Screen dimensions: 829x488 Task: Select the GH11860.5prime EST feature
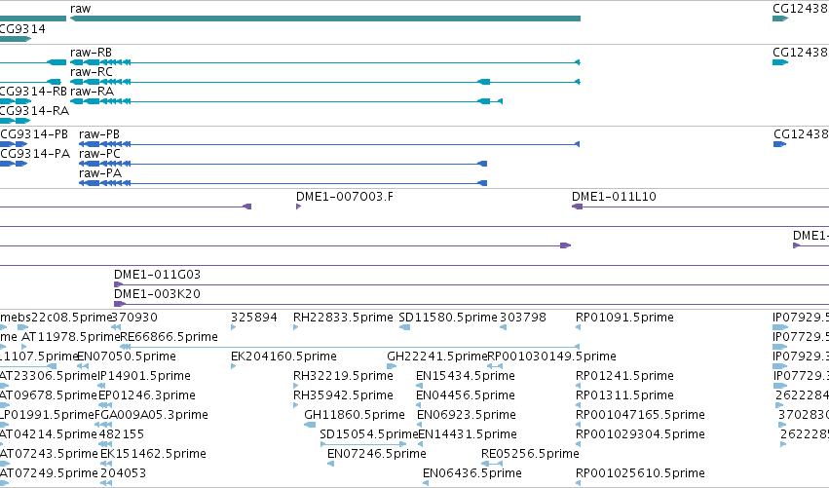(310, 425)
